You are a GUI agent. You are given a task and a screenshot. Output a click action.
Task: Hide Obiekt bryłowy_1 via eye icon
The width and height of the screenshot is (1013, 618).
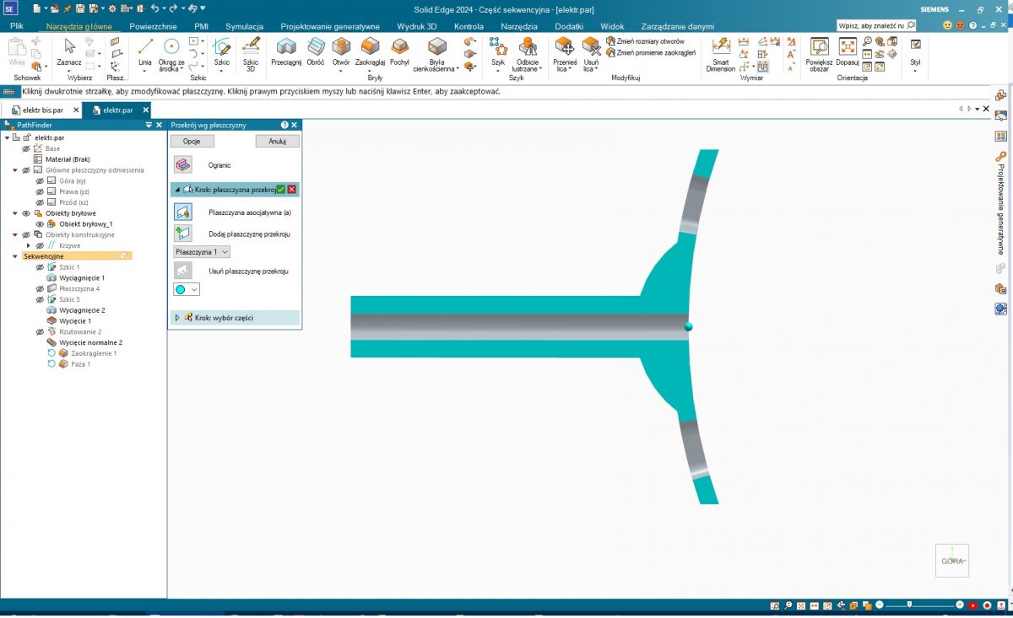click(39, 224)
